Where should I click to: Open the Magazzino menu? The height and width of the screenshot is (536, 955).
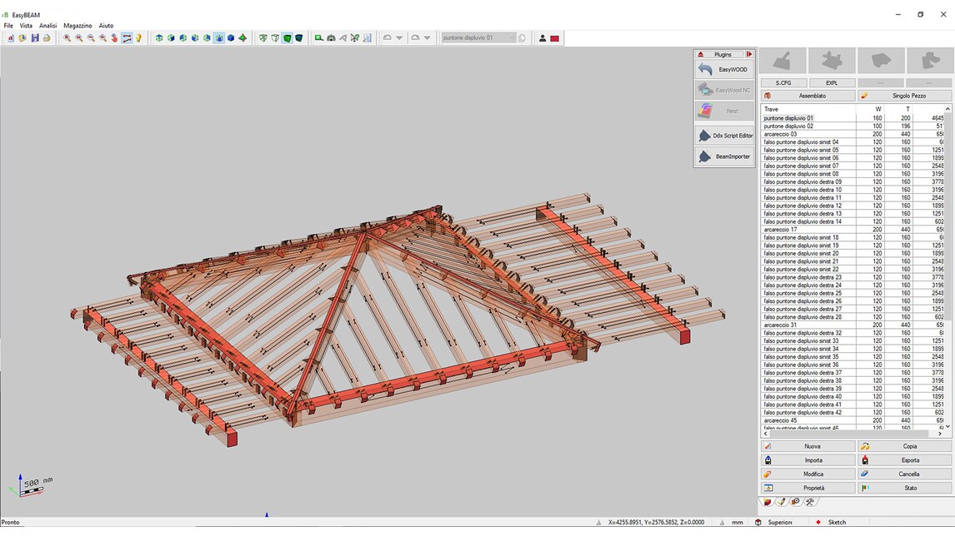77,25
